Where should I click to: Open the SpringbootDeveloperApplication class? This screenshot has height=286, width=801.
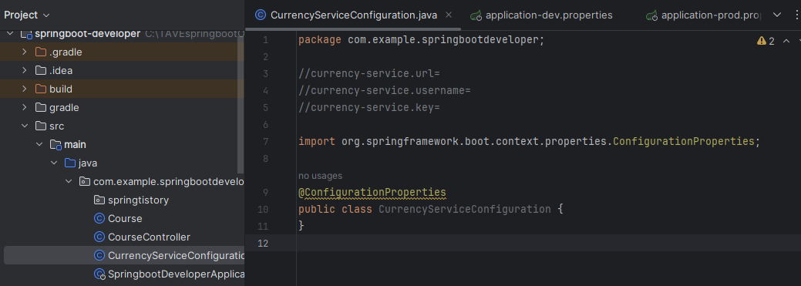tap(176, 274)
